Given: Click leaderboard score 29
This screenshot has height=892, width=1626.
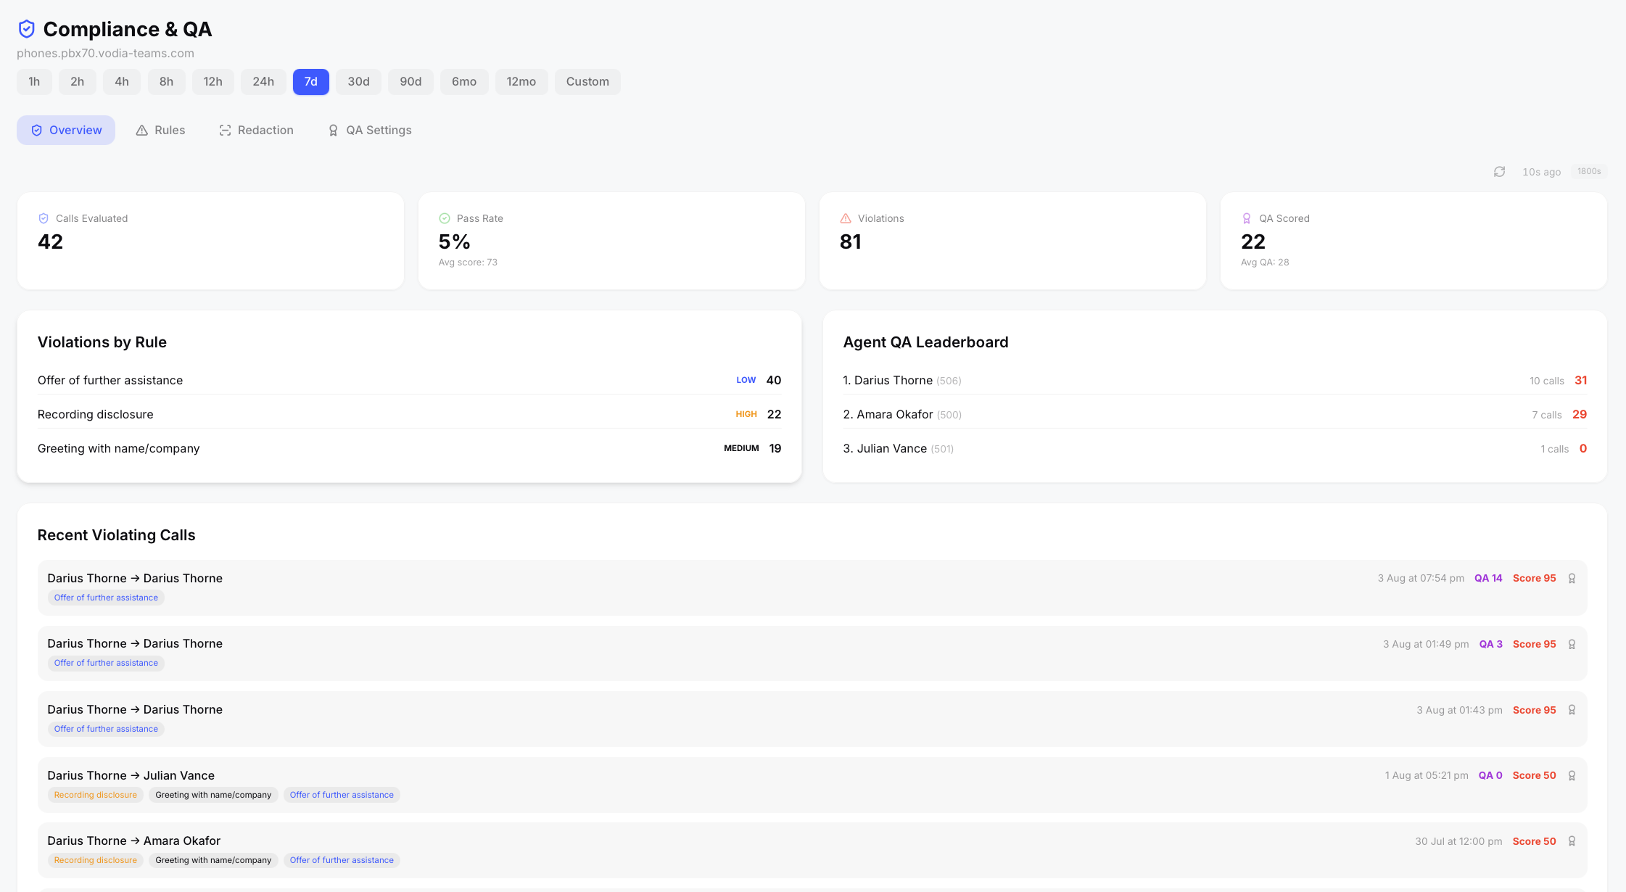Looking at the screenshot, I should point(1580,414).
